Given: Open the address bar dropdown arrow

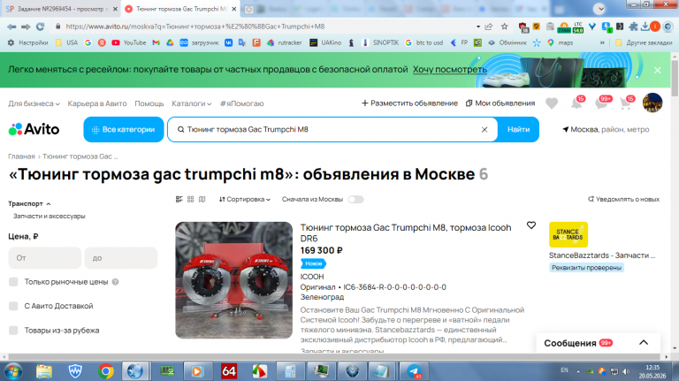Looking at the screenshot, I should pyautogui.click(x=478, y=27).
